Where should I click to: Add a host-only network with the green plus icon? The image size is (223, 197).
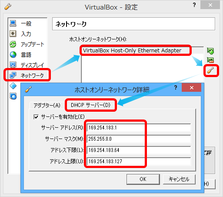coord(210,51)
